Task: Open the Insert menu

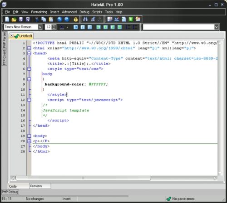Action: pyautogui.click(x=54, y=12)
